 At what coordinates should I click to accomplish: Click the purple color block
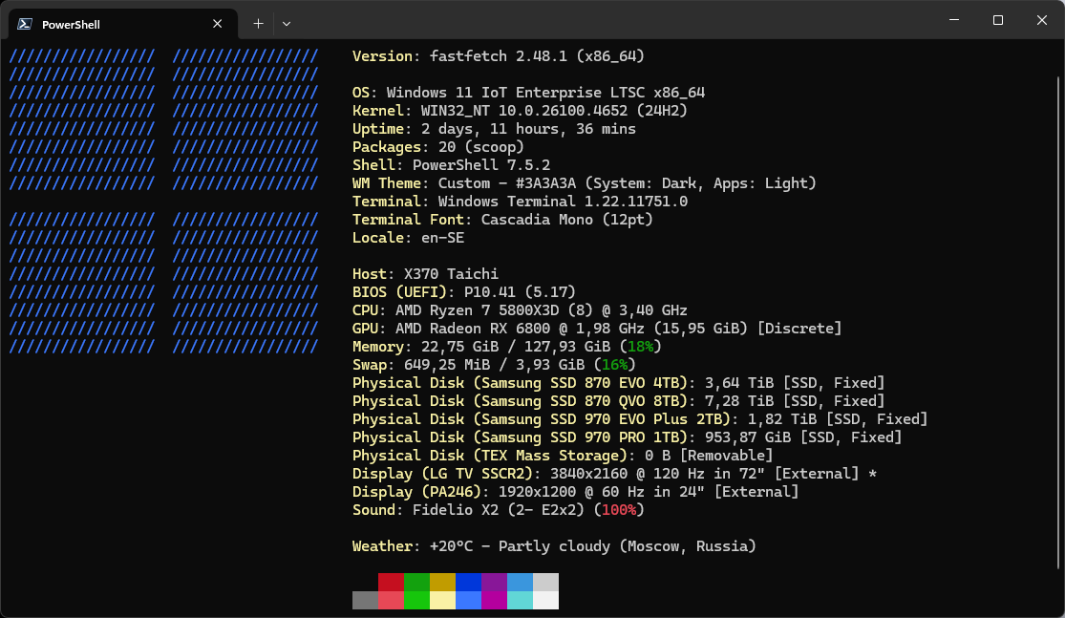(495, 582)
